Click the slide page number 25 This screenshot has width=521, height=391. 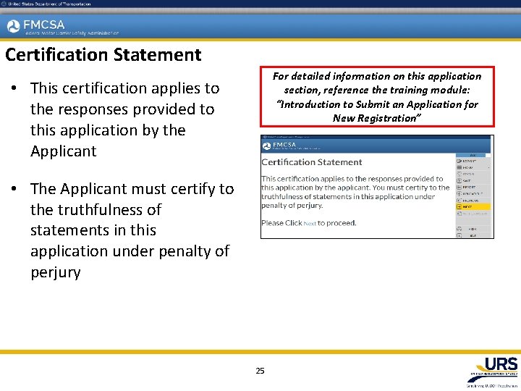click(x=260, y=371)
